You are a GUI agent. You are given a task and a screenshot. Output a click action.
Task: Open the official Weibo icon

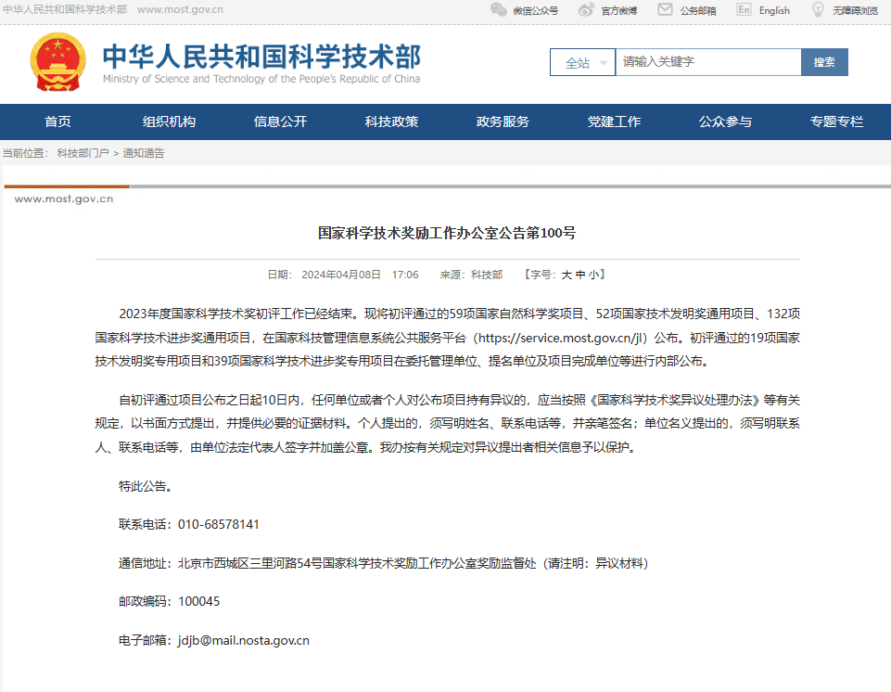pyautogui.click(x=584, y=11)
